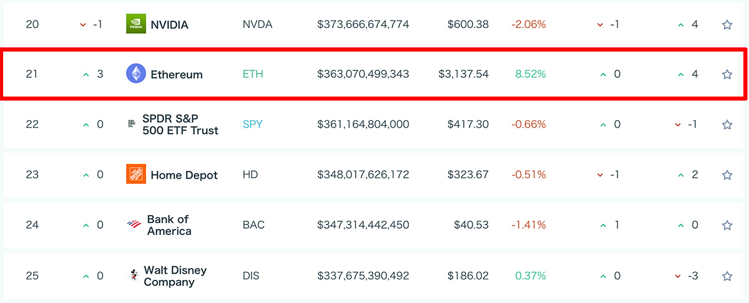The width and height of the screenshot is (749, 303).
Task: Click the Home Depot orange logo
Action: (x=136, y=175)
